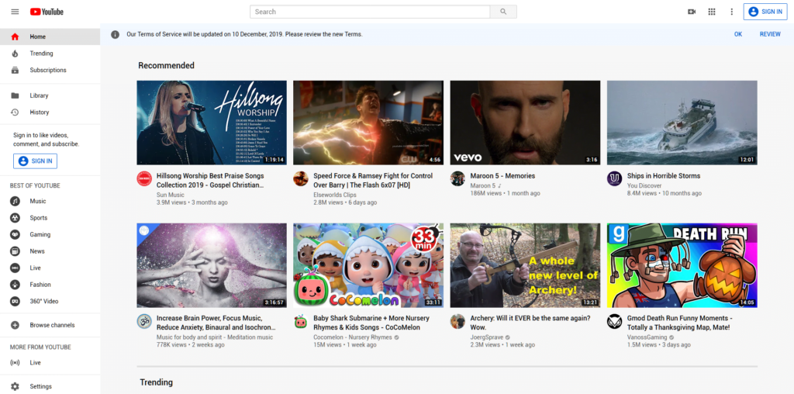Image resolution: width=794 pixels, height=394 pixels.
Task: Click the Trending flame icon
Action: (x=15, y=54)
